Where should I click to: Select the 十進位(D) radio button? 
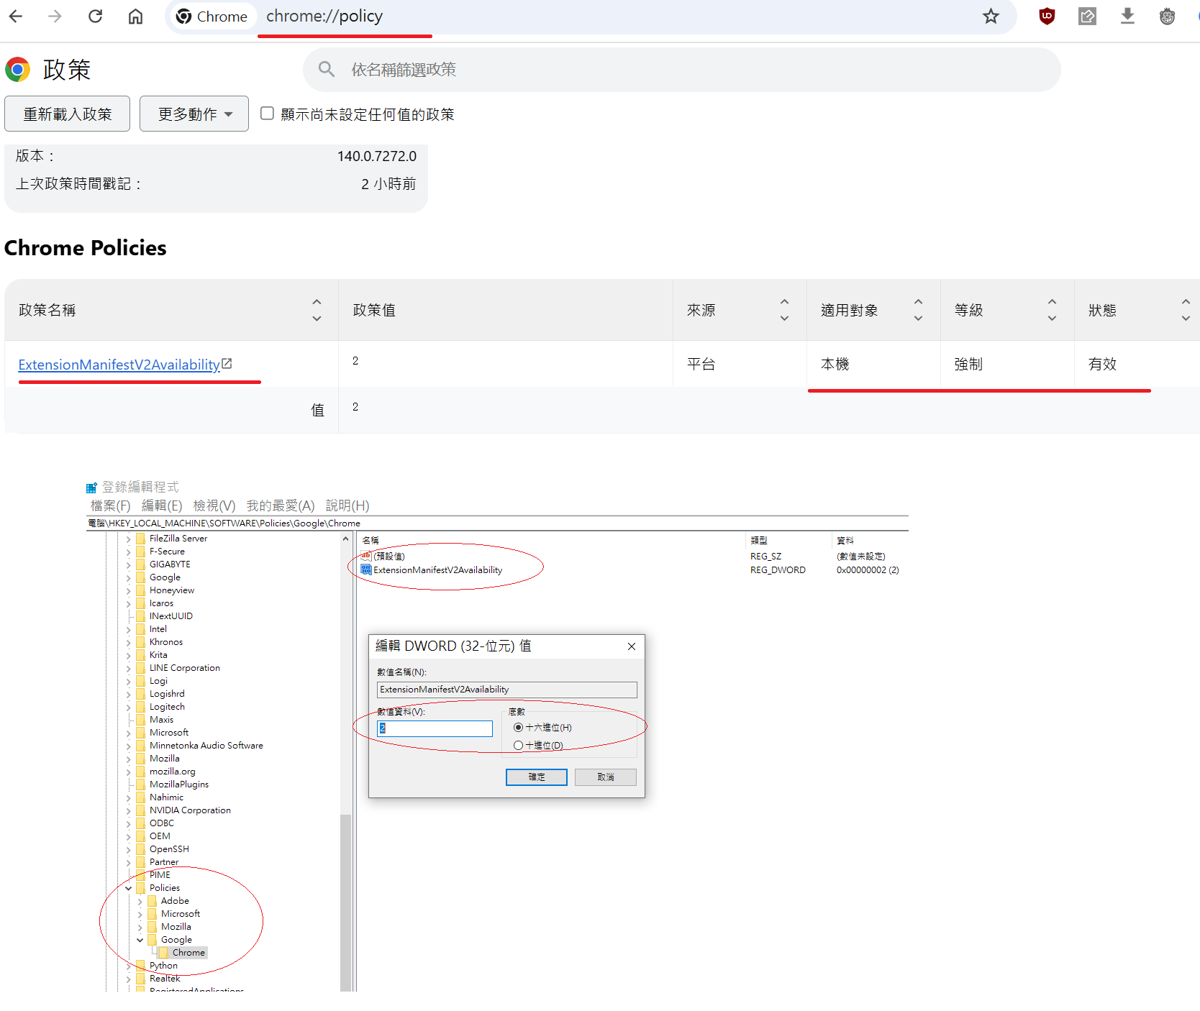pos(518,746)
